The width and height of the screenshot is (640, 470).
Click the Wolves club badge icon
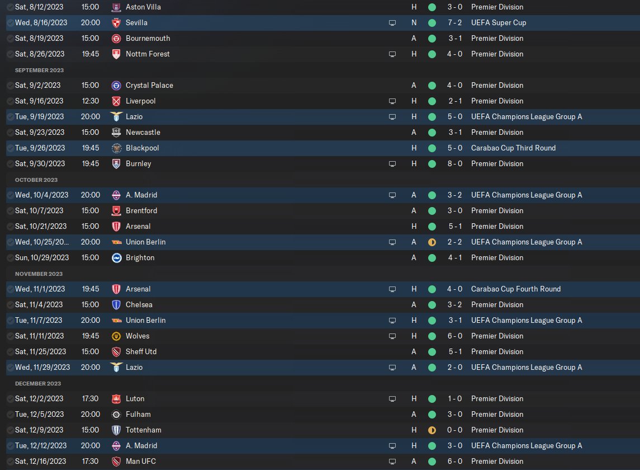coord(116,336)
